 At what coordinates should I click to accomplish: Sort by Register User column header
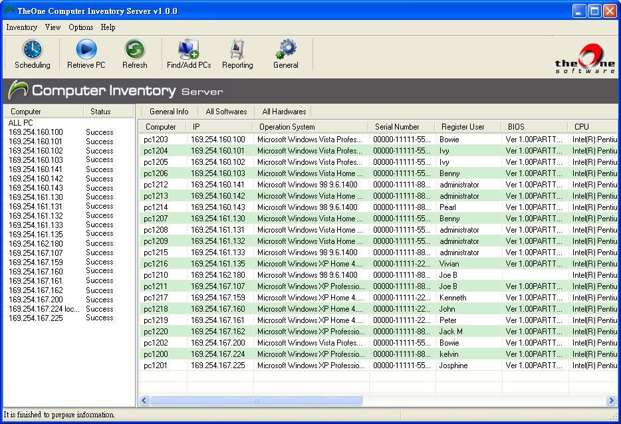469,127
